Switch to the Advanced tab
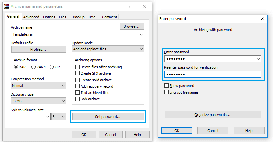Viewport: 273px width, 142px height. pyautogui.click(x=31, y=17)
